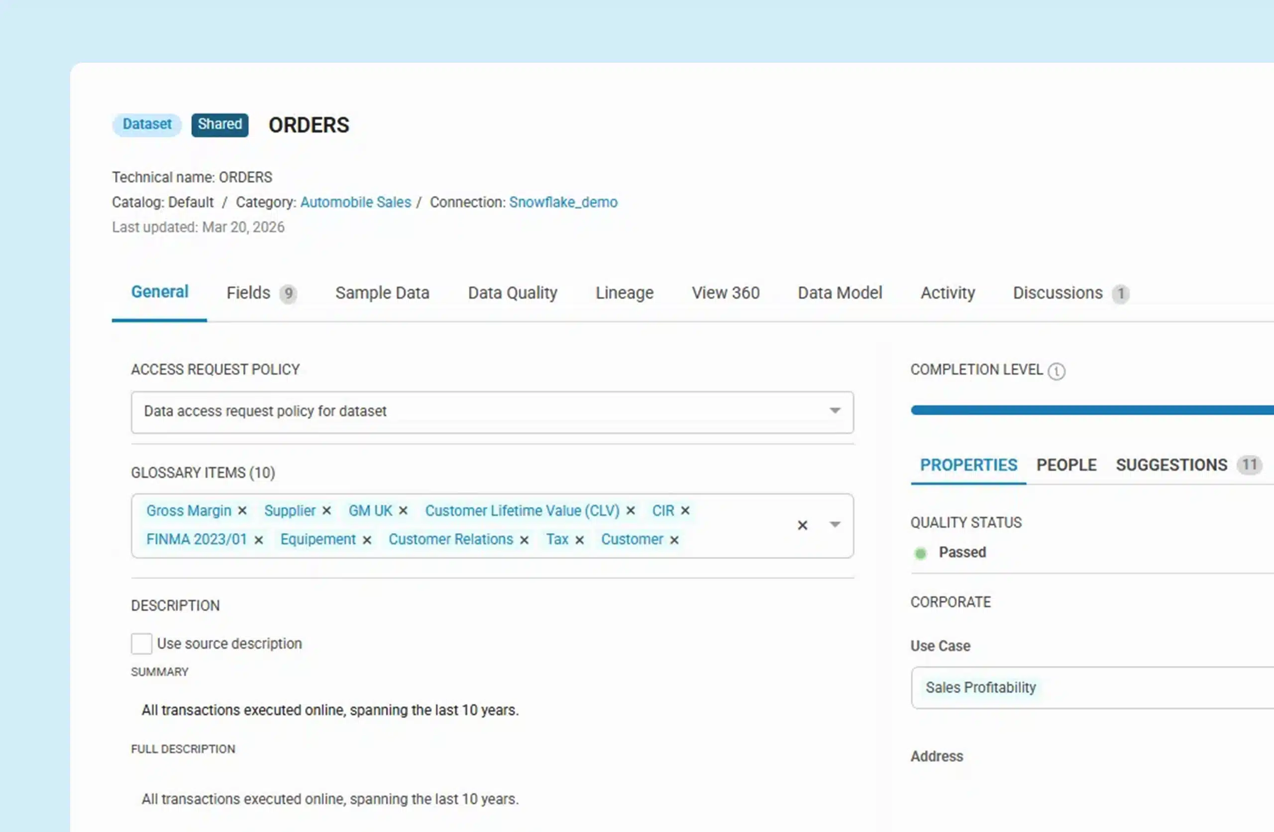Open the View 360 tab
1274x832 pixels.
coord(725,293)
